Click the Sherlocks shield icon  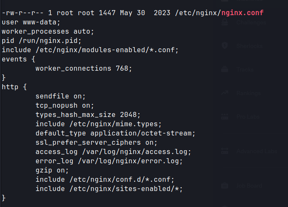tap(225, 45)
